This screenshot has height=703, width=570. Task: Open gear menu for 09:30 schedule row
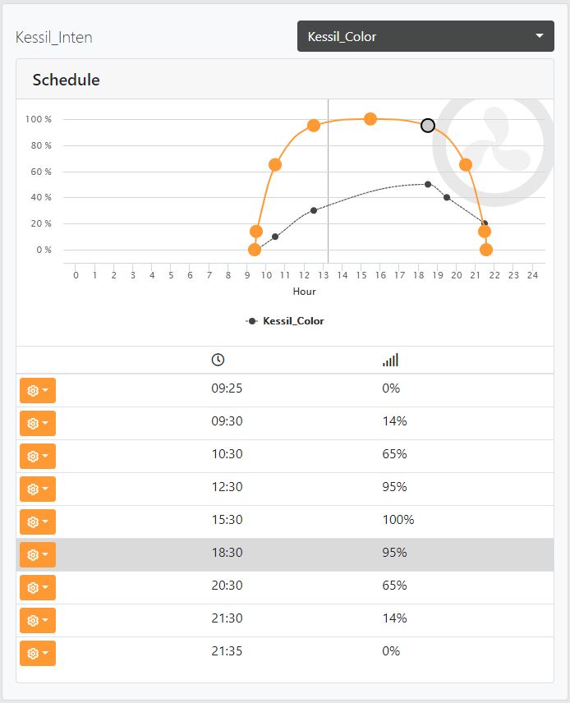[38, 423]
